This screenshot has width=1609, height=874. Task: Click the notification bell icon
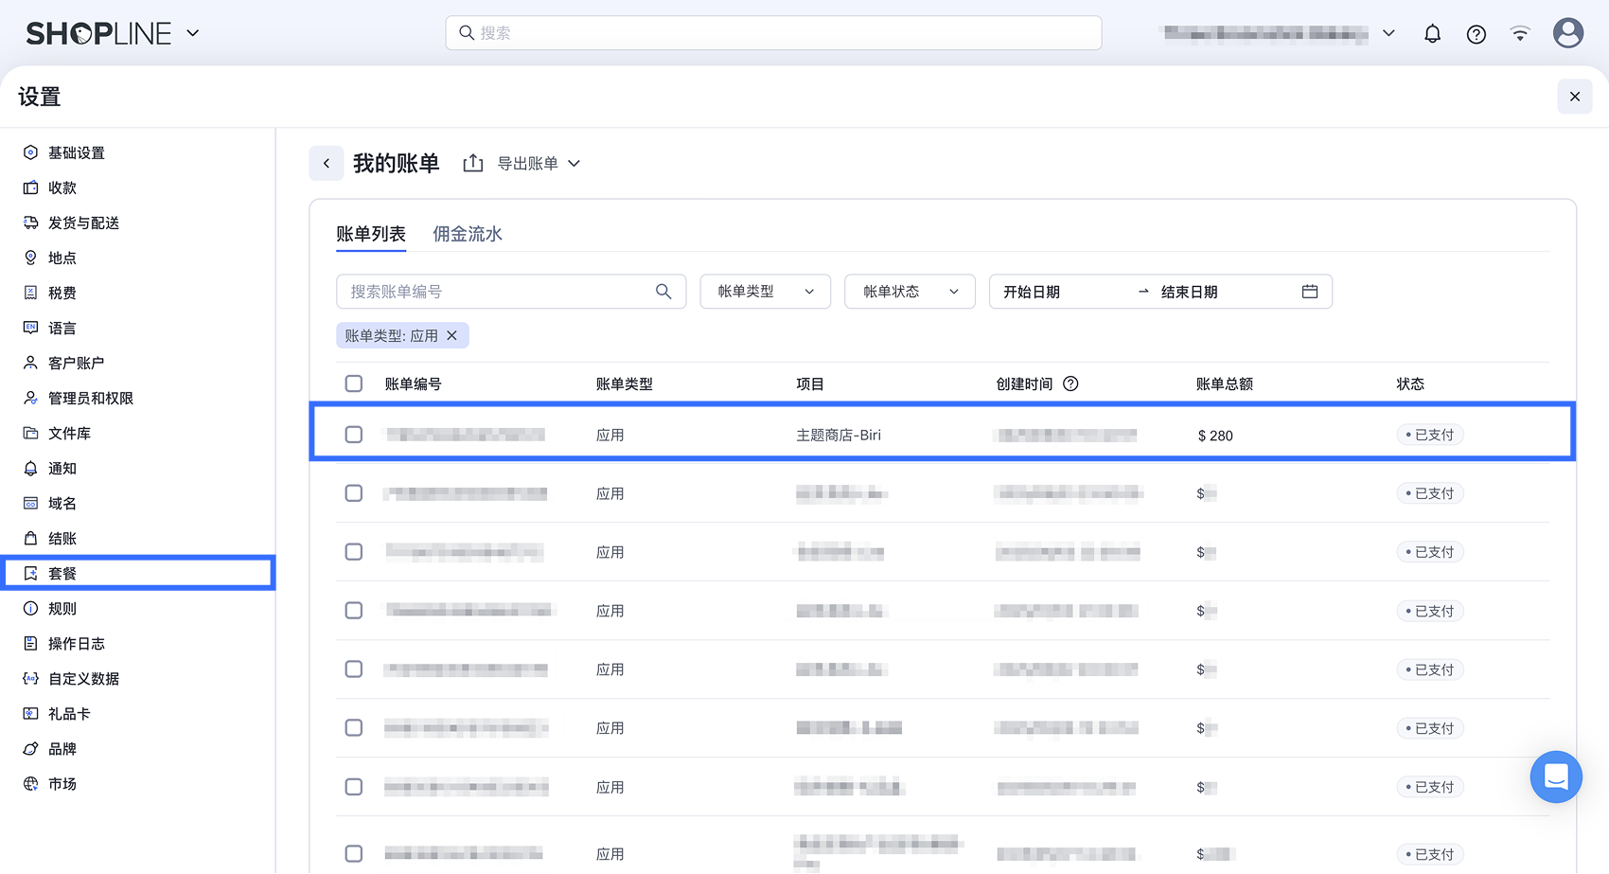point(1432,34)
